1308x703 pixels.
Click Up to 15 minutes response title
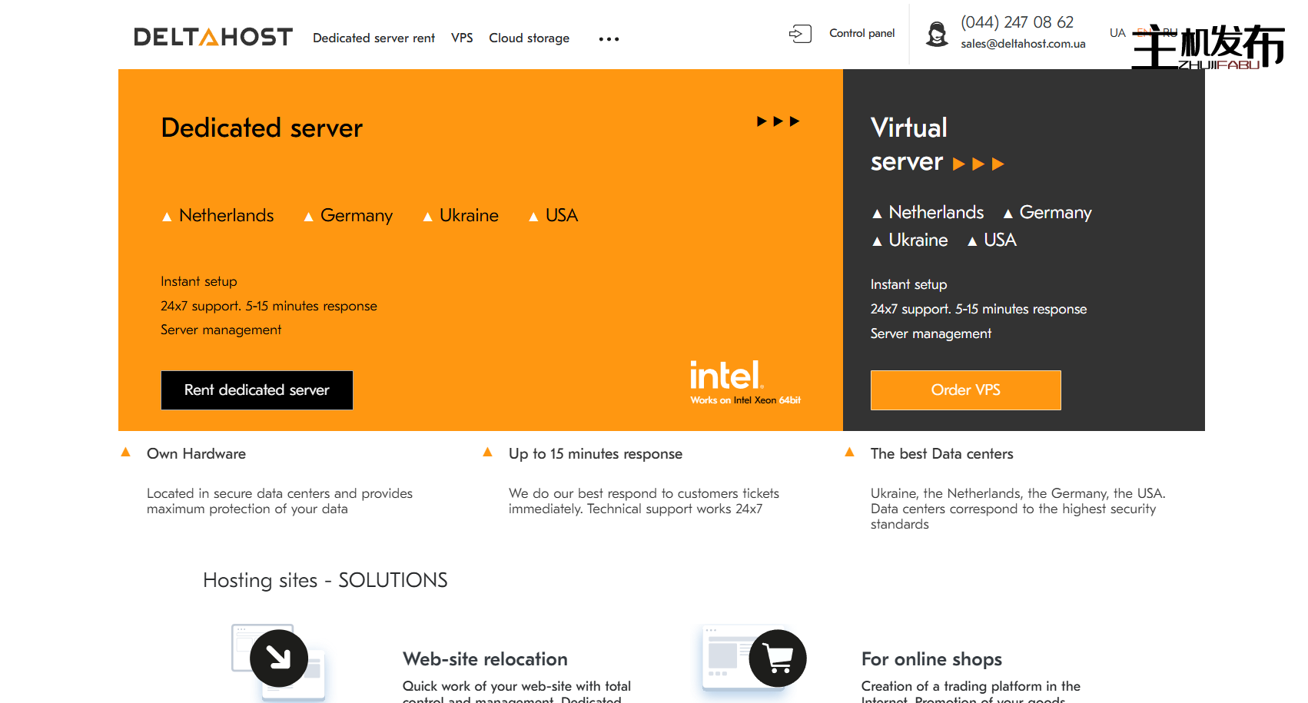point(596,454)
